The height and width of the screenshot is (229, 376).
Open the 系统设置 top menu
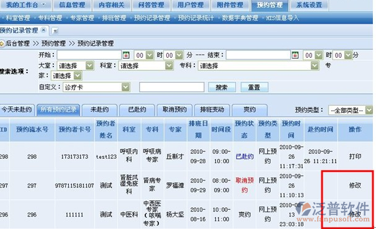(x=309, y=5)
